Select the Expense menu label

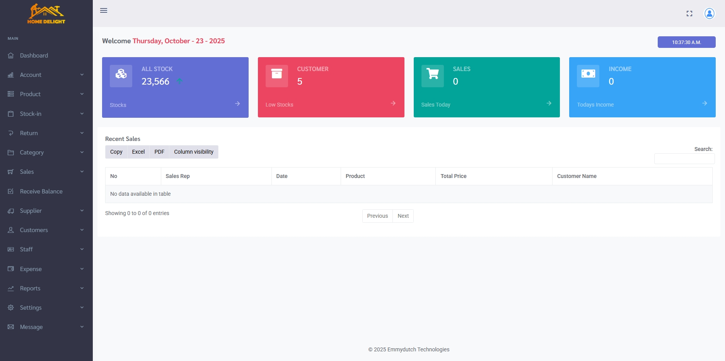point(31,269)
